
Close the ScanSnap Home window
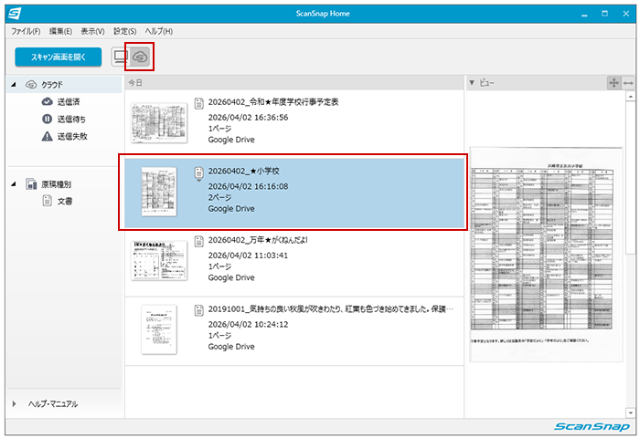625,14
